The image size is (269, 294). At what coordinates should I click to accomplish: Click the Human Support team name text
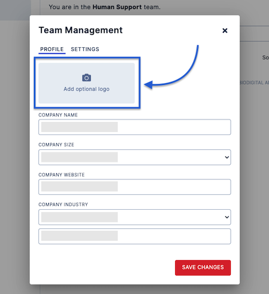117,7
